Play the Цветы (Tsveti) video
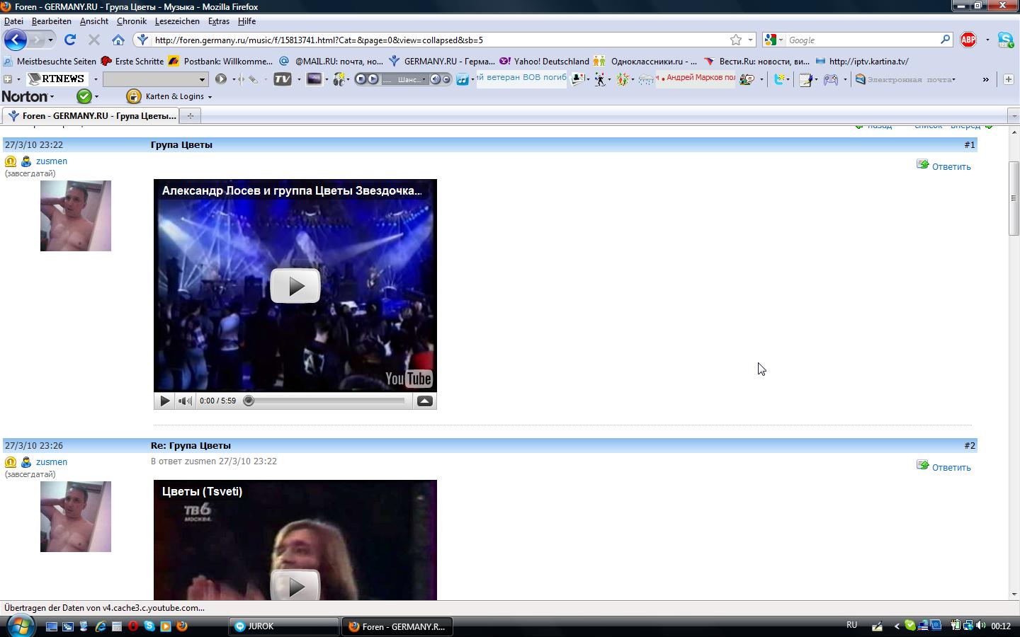 pos(295,586)
